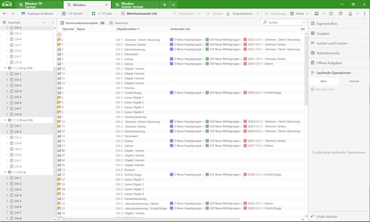Switch to the Historie tab
Screen dimensions: 370x222
coord(354,81)
